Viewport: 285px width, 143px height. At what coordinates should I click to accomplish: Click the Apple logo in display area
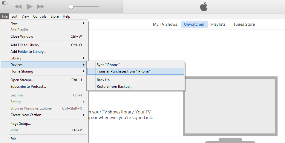pos(204,7)
